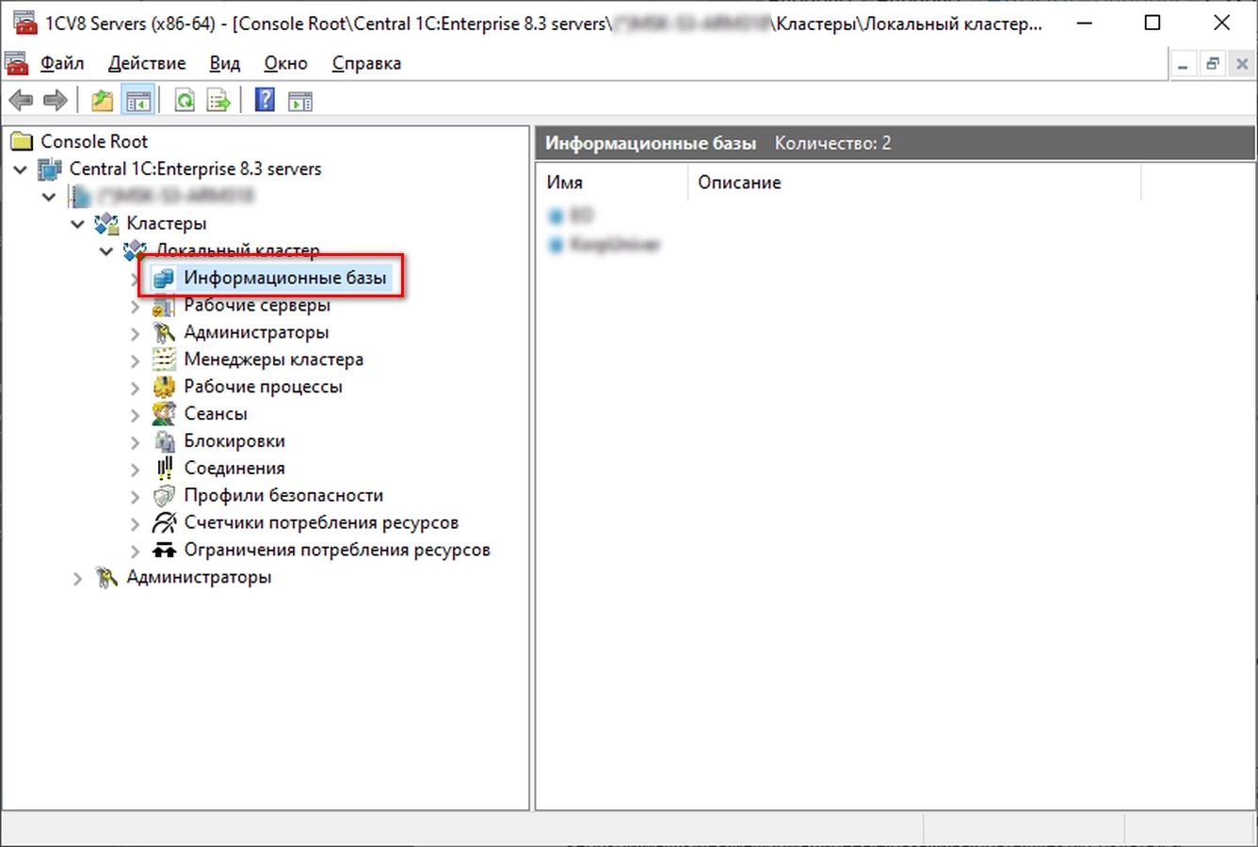Expand the Рабочие серверы node

click(x=135, y=307)
